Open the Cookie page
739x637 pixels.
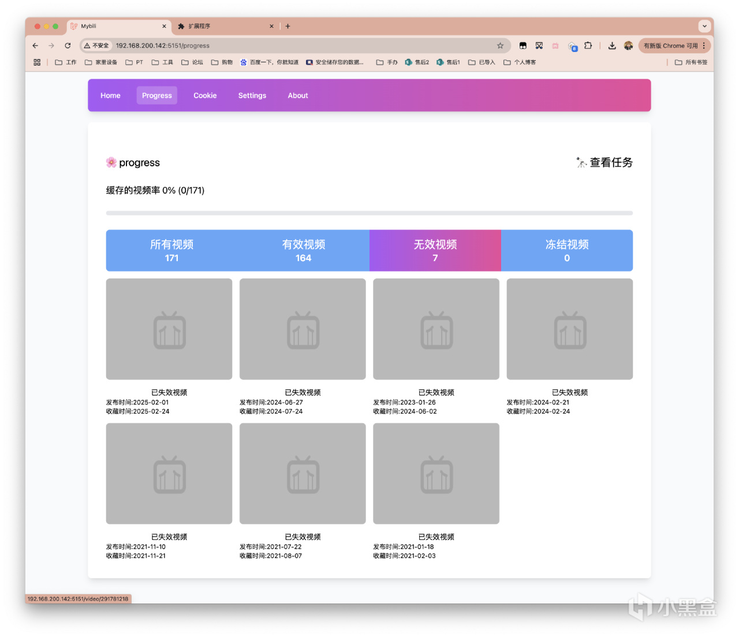pyautogui.click(x=205, y=96)
